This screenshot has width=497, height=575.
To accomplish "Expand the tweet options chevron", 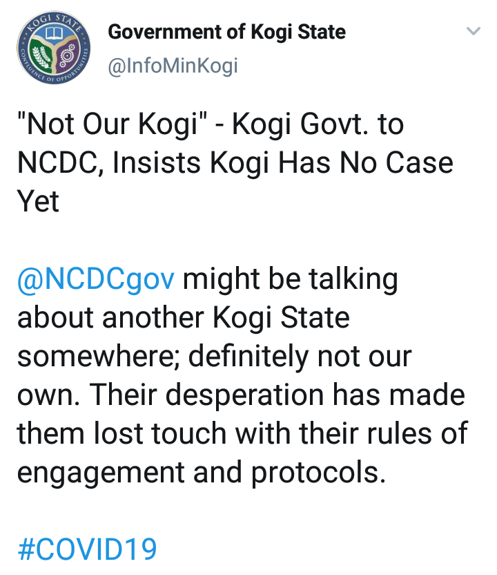I will [x=473, y=32].
